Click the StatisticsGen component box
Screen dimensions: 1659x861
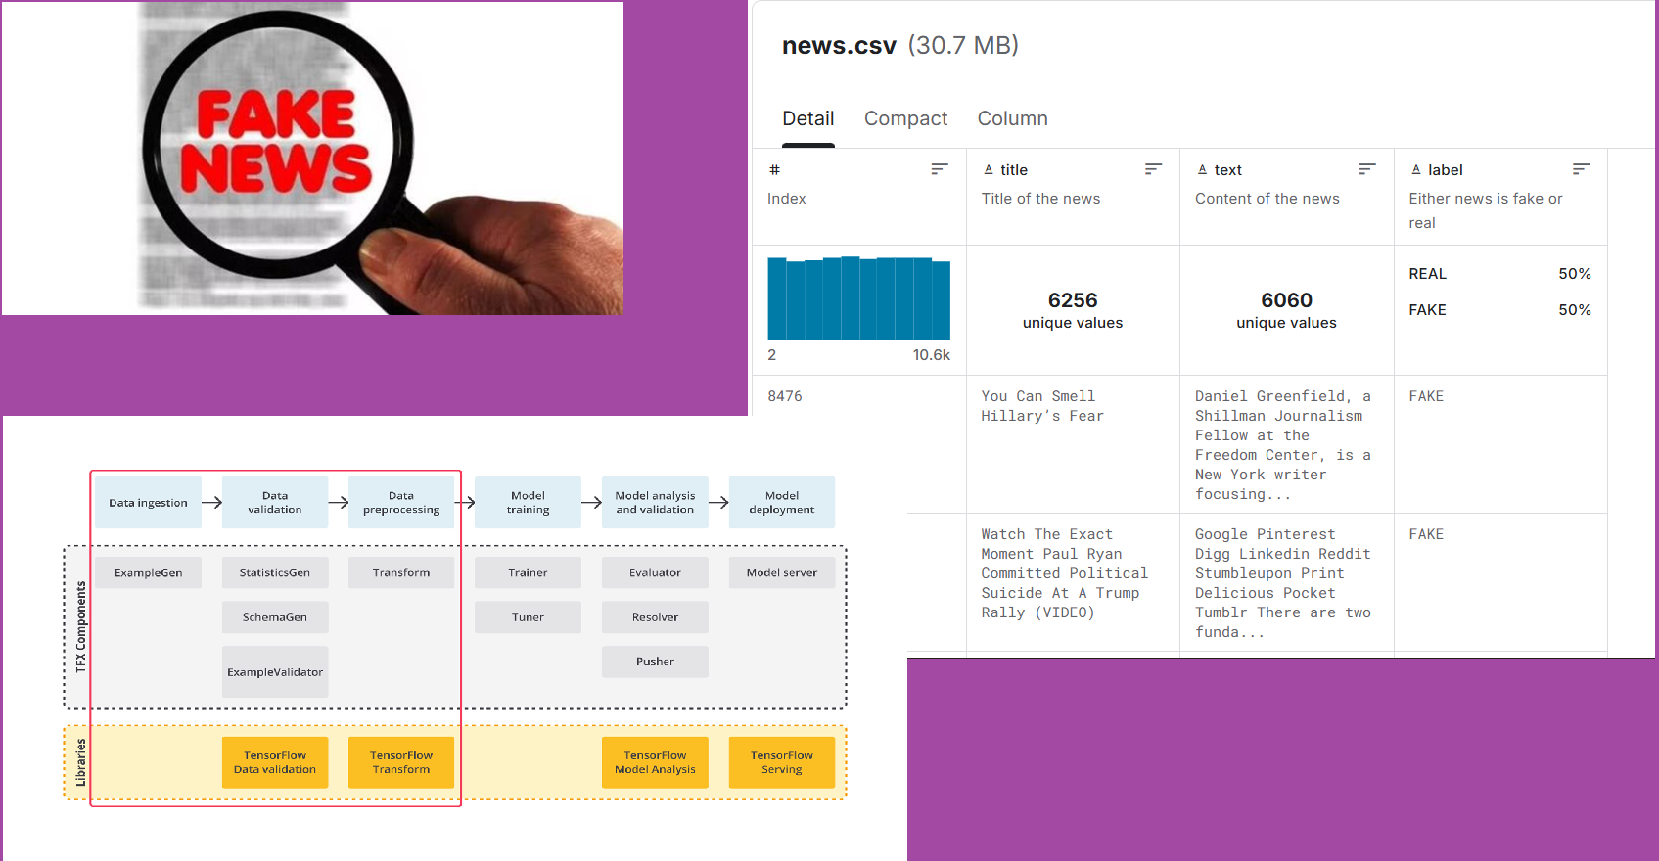(x=275, y=572)
